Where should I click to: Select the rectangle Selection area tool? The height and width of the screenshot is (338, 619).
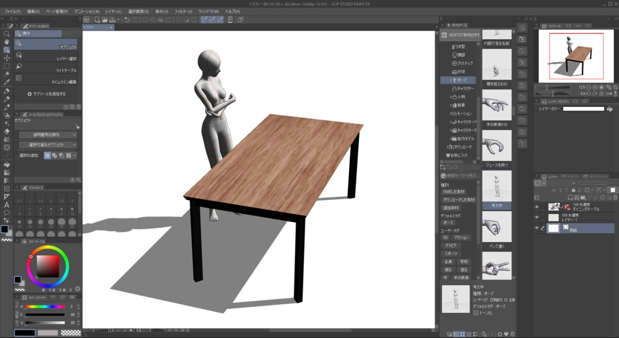(7, 66)
